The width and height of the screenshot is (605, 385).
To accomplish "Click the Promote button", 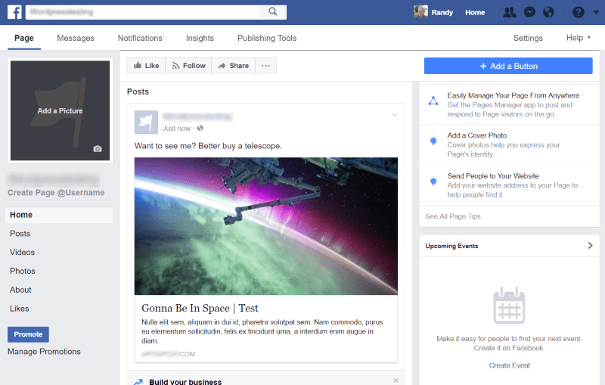I will pos(28,334).
